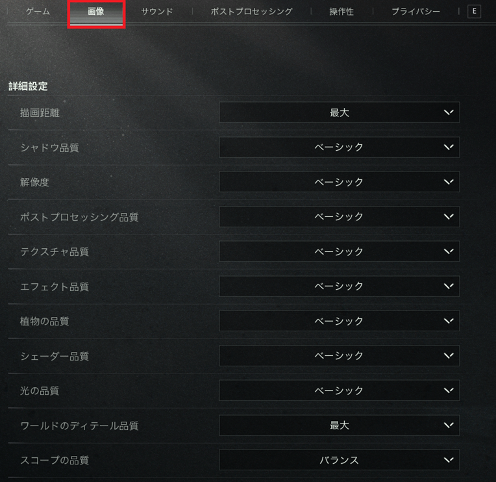Go to the ポストプロセッシング tab
The height and width of the screenshot is (482, 496).
pos(251,12)
